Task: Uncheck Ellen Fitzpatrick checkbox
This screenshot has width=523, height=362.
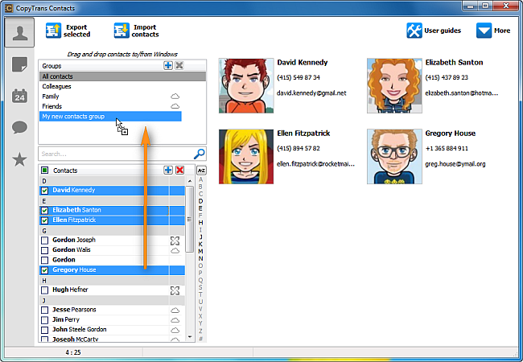Action: (44, 220)
